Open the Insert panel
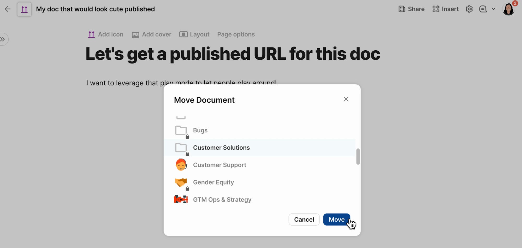The image size is (522, 248). click(446, 9)
